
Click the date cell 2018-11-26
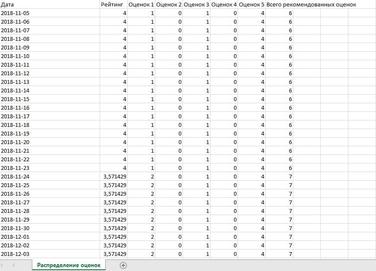pos(50,194)
